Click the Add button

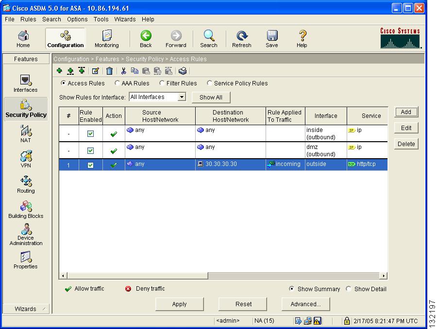pos(406,112)
